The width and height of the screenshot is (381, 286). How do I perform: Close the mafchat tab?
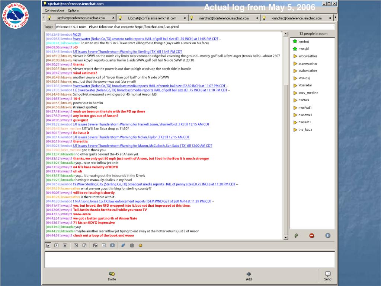click(x=257, y=18)
